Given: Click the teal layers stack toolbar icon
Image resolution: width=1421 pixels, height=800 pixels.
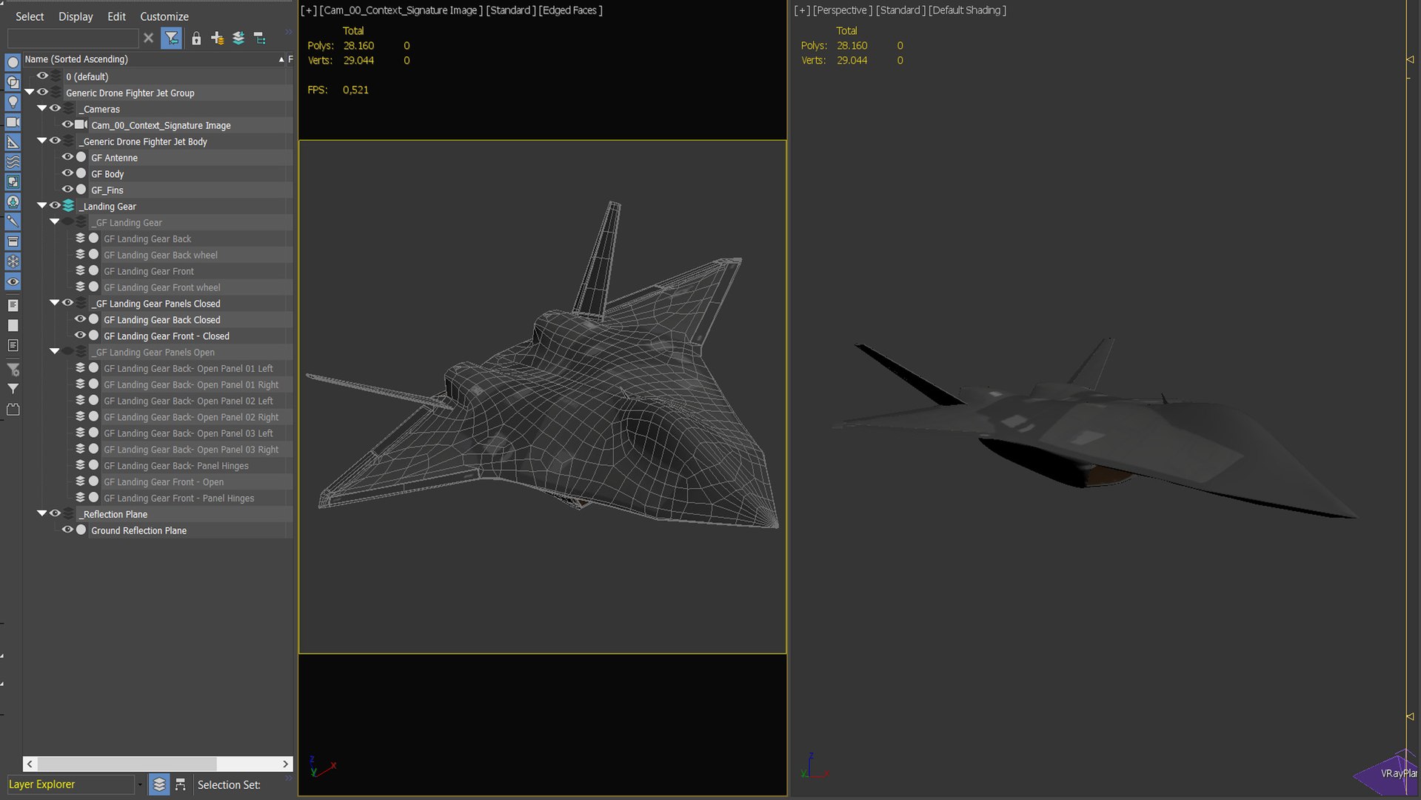Looking at the screenshot, I should (238, 38).
